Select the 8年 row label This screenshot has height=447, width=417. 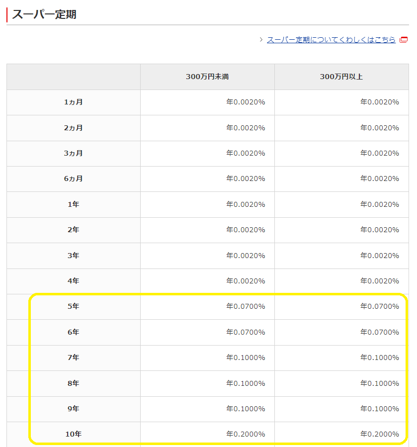[x=73, y=383]
